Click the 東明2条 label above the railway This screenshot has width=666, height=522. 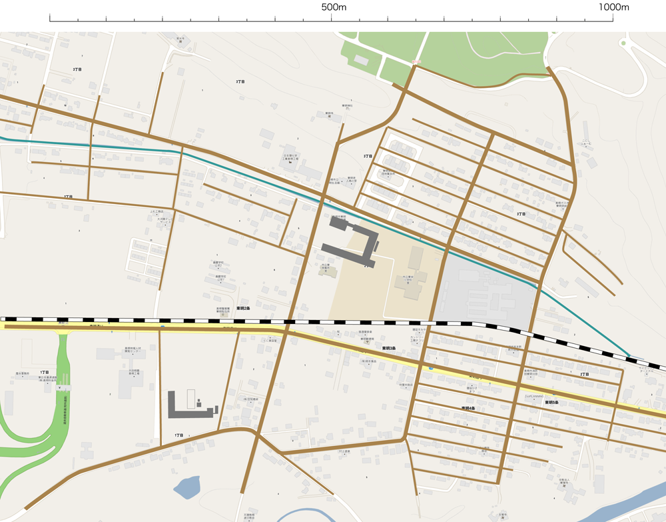[x=242, y=309]
